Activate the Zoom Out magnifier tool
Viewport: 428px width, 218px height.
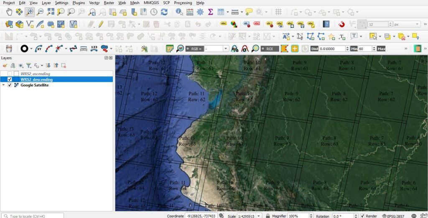pos(40,12)
